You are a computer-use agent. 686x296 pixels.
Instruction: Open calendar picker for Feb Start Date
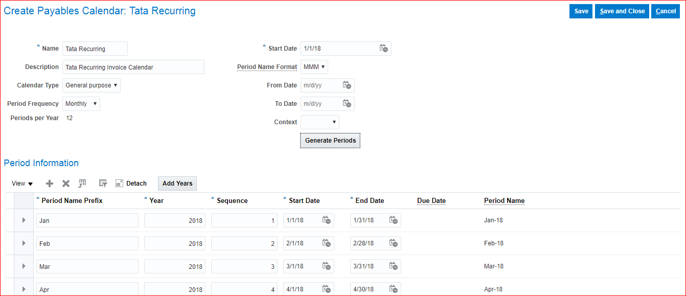click(x=327, y=243)
